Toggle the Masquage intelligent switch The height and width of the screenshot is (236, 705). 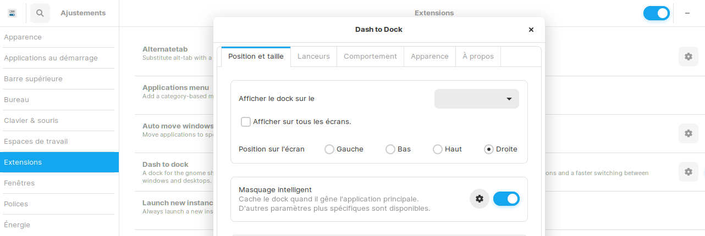click(x=506, y=199)
